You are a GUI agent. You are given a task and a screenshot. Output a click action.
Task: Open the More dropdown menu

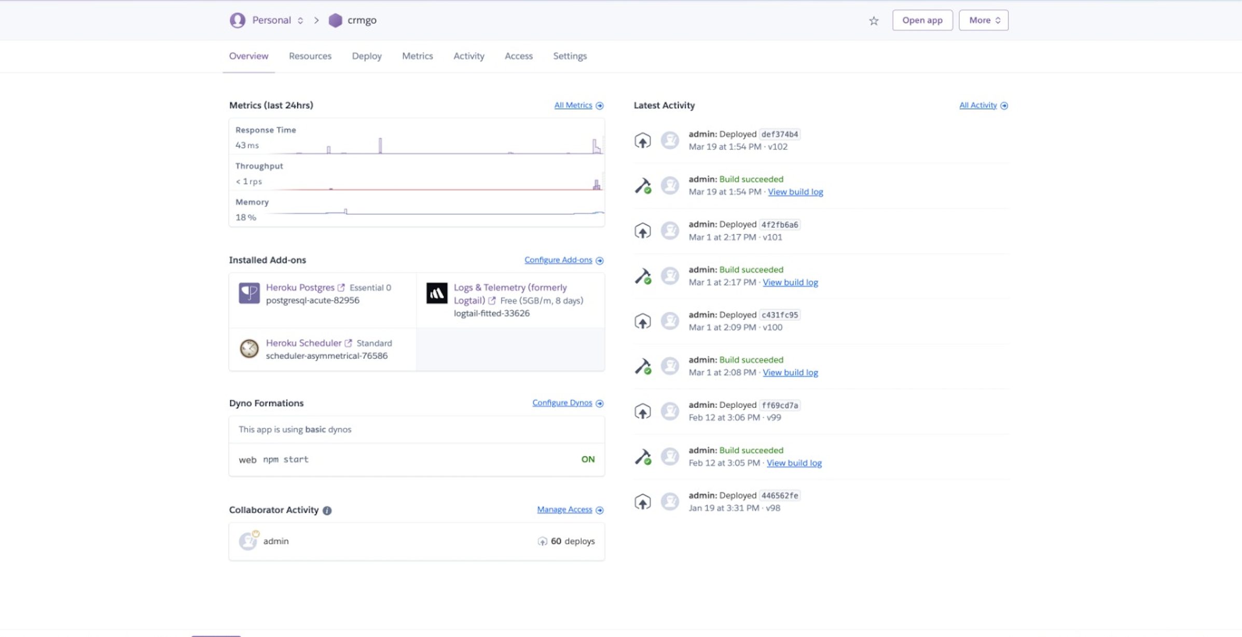click(x=983, y=20)
